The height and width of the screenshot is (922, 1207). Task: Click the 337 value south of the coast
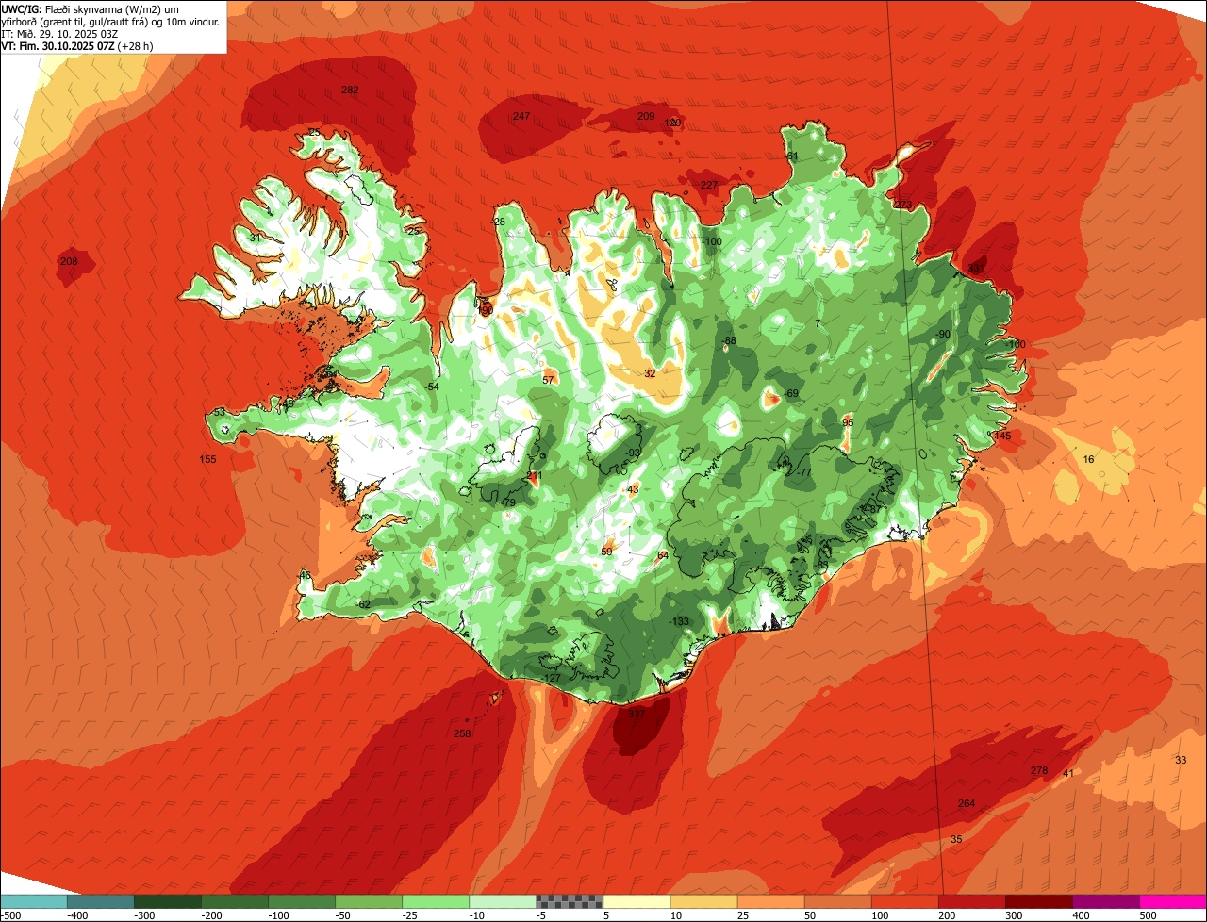637,715
